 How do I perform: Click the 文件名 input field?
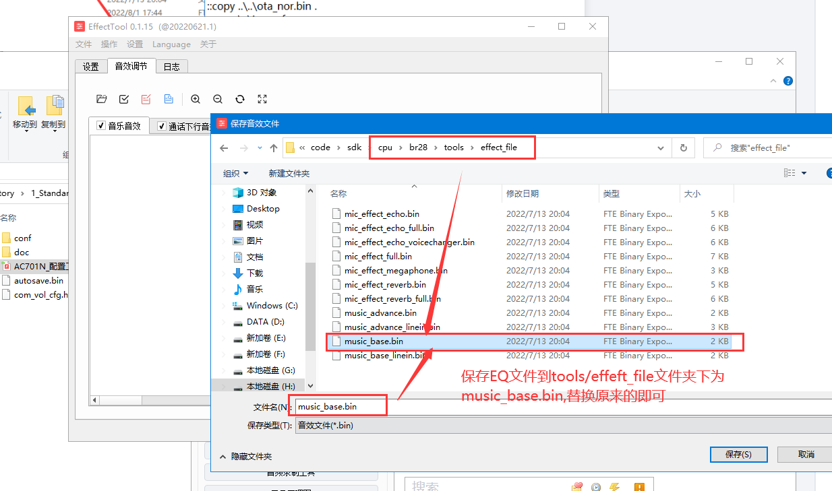tap(563, 406)
